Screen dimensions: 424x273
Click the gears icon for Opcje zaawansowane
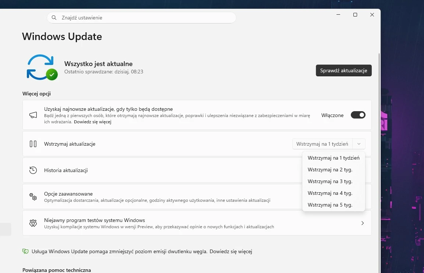click(x=33, y=197)
